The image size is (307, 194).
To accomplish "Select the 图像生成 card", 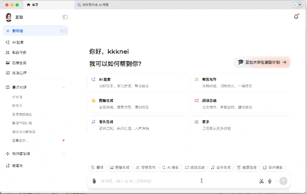I will point(137,104).
